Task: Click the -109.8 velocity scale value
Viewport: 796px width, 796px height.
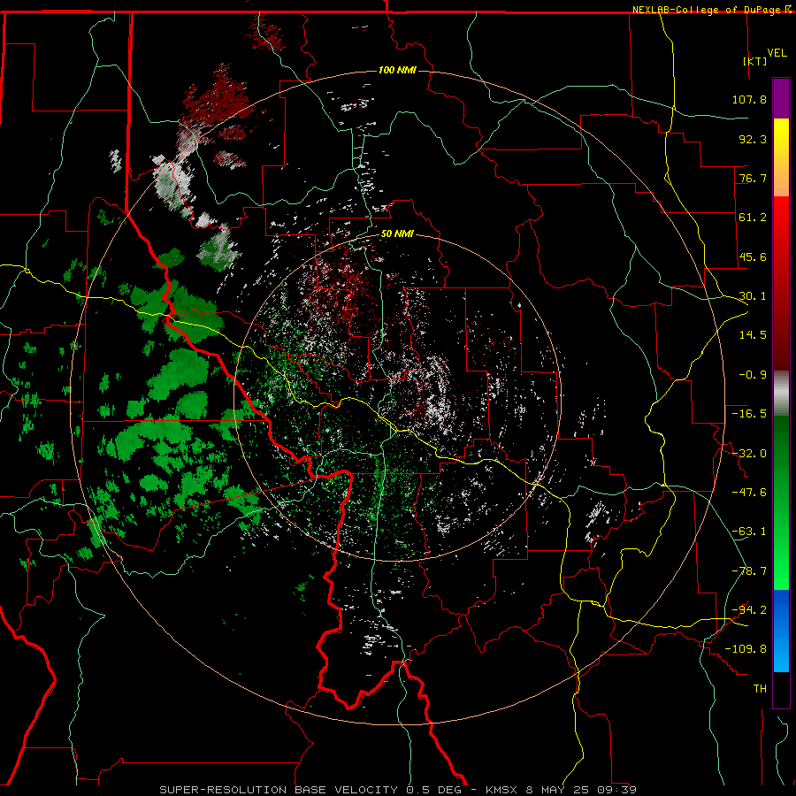Action: [746, 649]
